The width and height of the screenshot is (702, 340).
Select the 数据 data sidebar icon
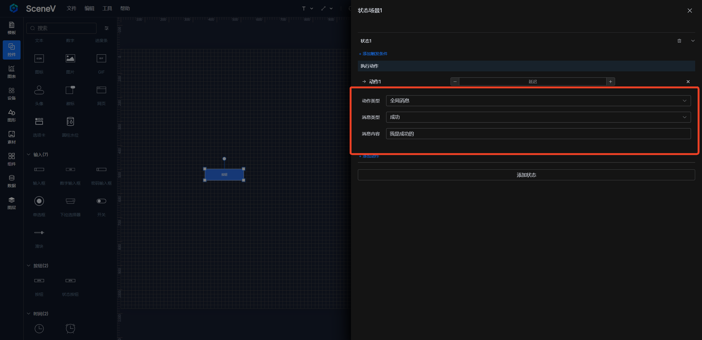click(12, 181)
